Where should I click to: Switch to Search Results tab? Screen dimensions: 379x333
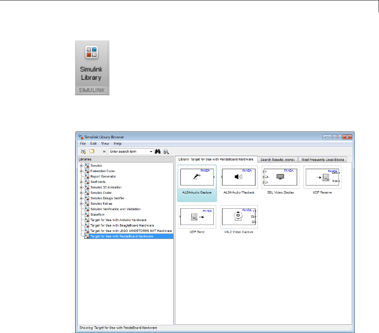tap(277, 160)
